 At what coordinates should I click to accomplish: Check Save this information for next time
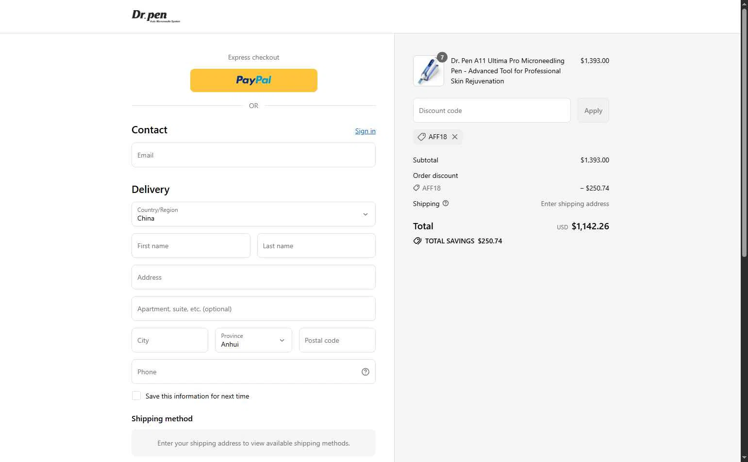[x=136, y=396]
